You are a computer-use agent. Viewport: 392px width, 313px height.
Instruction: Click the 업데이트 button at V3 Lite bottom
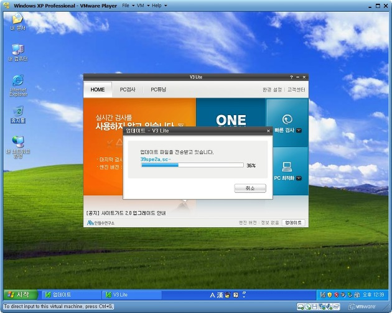point(293,223)
